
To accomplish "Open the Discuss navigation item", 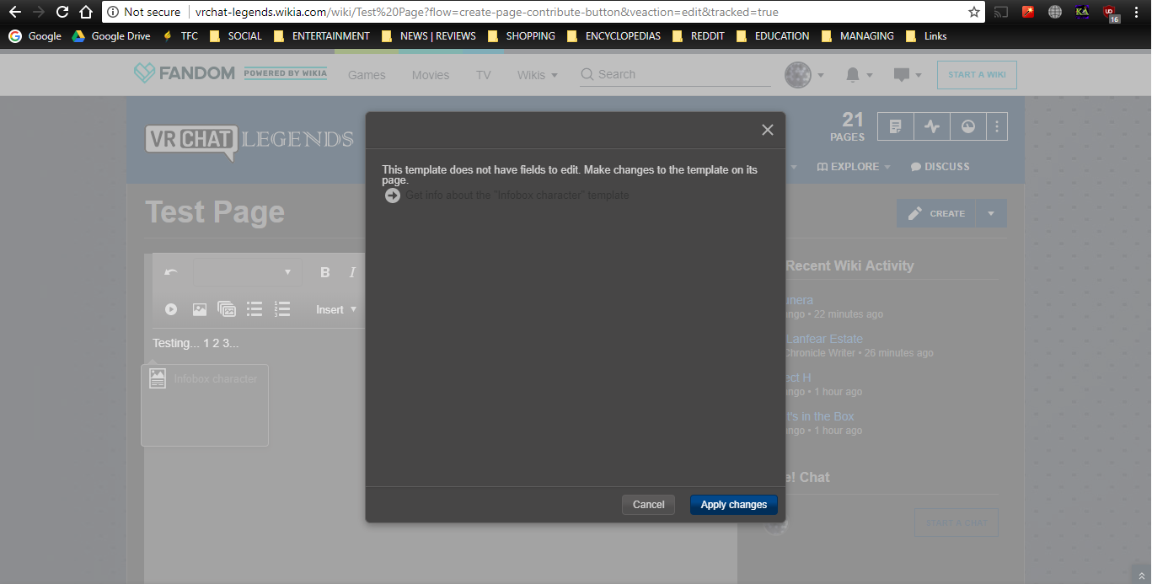I will click(x=940, y=167).
